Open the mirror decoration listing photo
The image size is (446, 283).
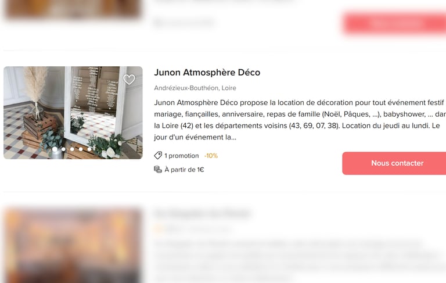(x=73, y=113)
